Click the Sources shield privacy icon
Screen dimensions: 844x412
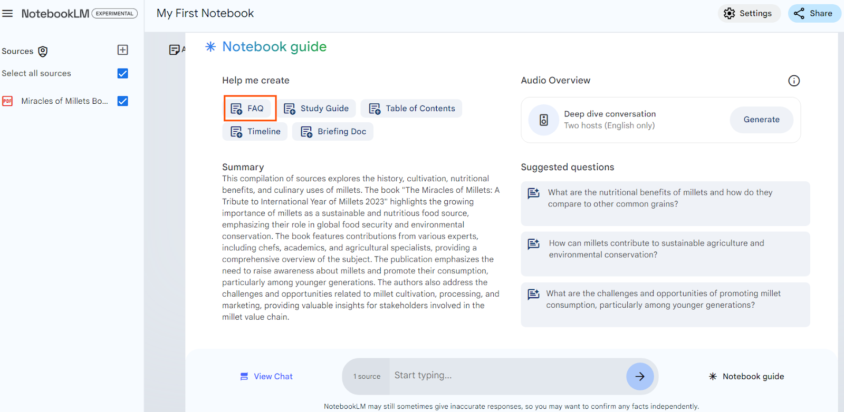tap(43, 51)
